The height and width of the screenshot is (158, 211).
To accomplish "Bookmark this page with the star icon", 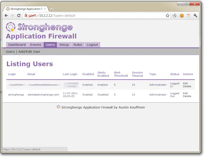I will [167, 16].
